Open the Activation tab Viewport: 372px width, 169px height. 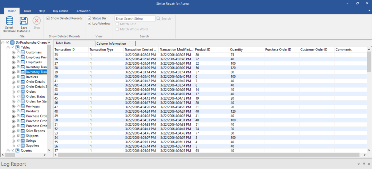point(83,11)
